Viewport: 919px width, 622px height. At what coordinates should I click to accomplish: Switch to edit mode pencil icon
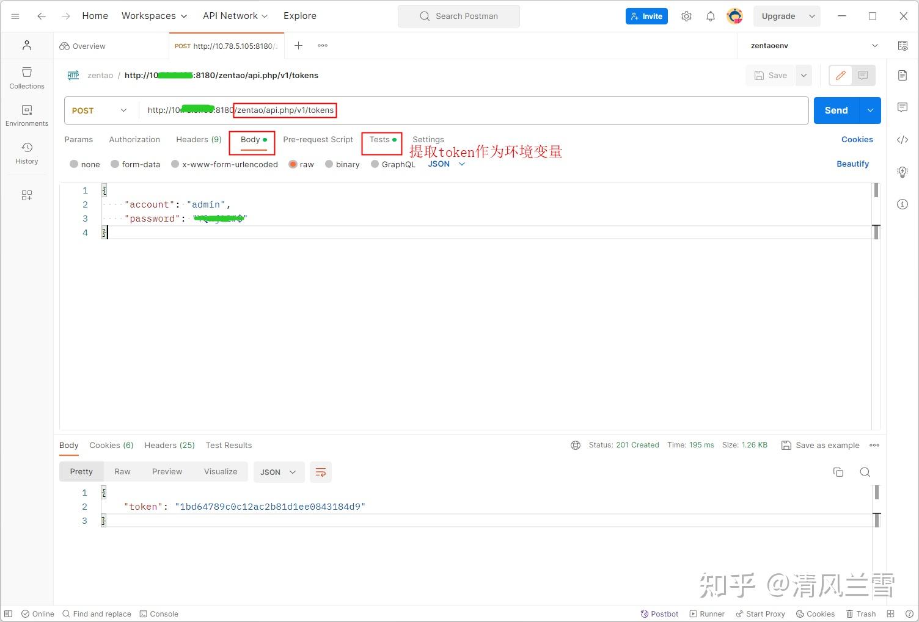click(841, 75)
